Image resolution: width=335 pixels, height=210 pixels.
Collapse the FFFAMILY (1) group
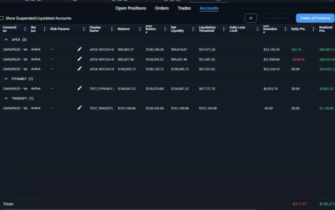pyautogui.click(x=6, y=79)
